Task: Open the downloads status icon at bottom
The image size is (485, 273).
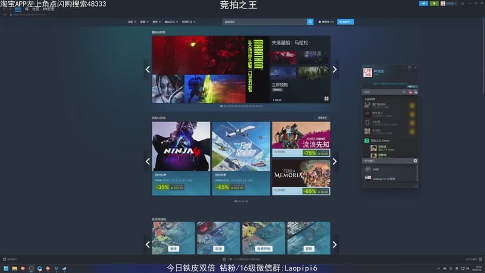Action: 224,260
